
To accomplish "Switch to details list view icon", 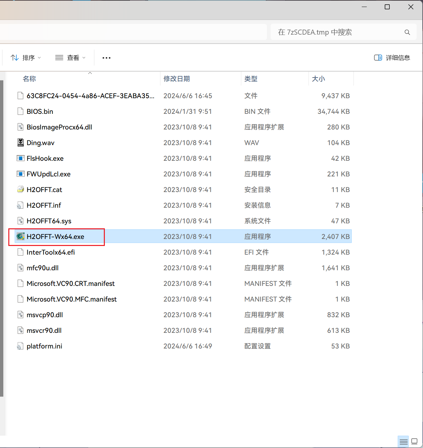I will (x=403, y=442).
